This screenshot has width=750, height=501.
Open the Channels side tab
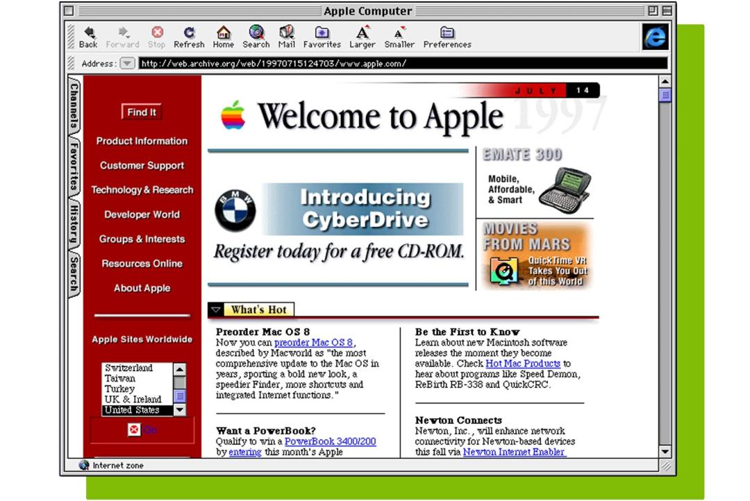point(74,105)
